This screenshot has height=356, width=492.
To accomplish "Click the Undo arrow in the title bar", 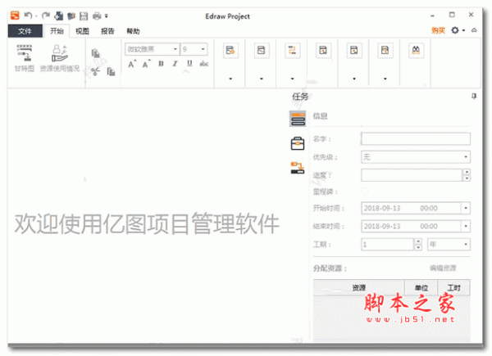I will (x=28, y=15).
